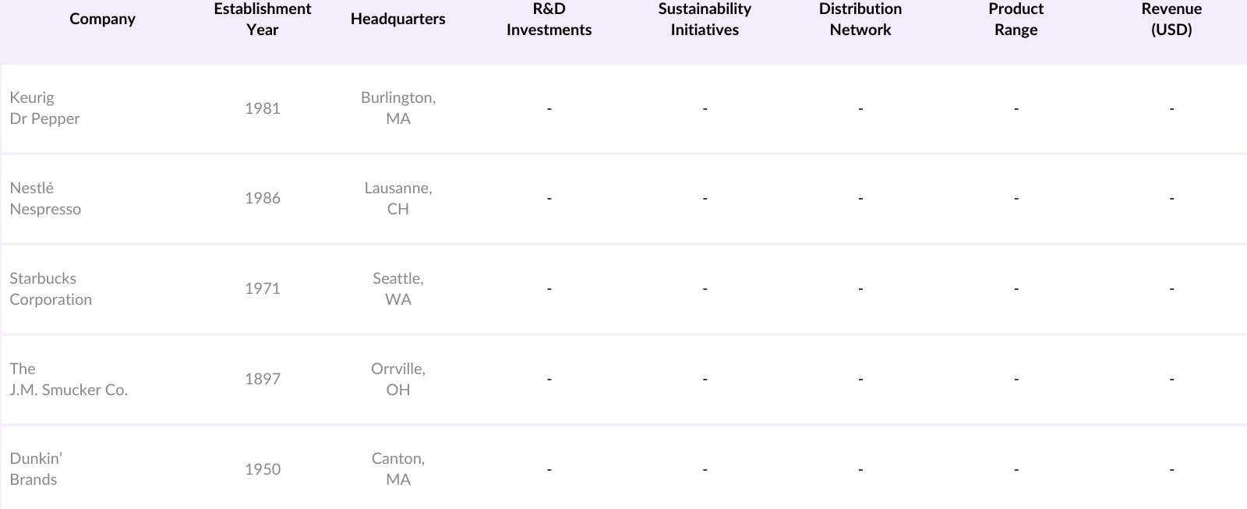Image resolution: width=1247 pixels, height=509 pixels.
Task: Click the Nestlé Nespresso company cell
Action: 45,199
